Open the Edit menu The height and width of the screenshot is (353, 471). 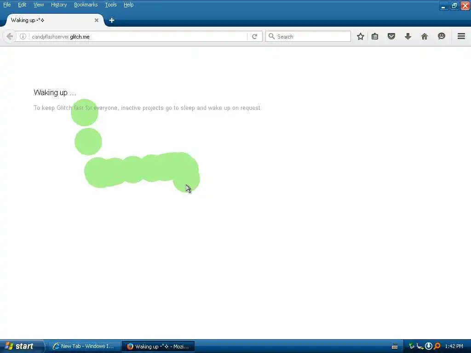[x=22, y=5]
